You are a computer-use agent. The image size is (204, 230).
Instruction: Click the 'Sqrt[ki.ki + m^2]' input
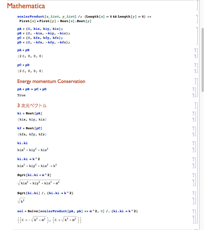(x=34, y=175)
